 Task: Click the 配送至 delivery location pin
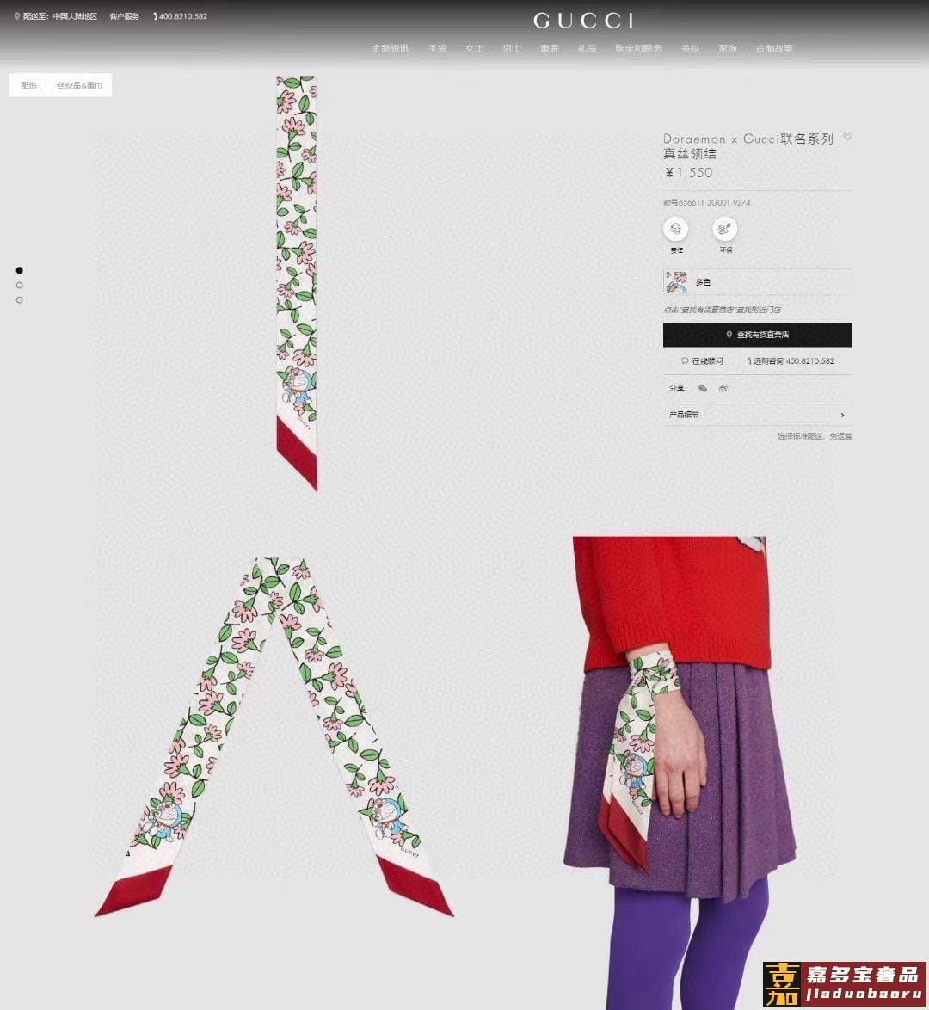16,16
